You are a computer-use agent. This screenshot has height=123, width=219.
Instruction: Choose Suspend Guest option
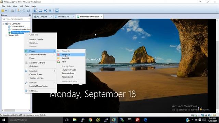pos(71,73)
